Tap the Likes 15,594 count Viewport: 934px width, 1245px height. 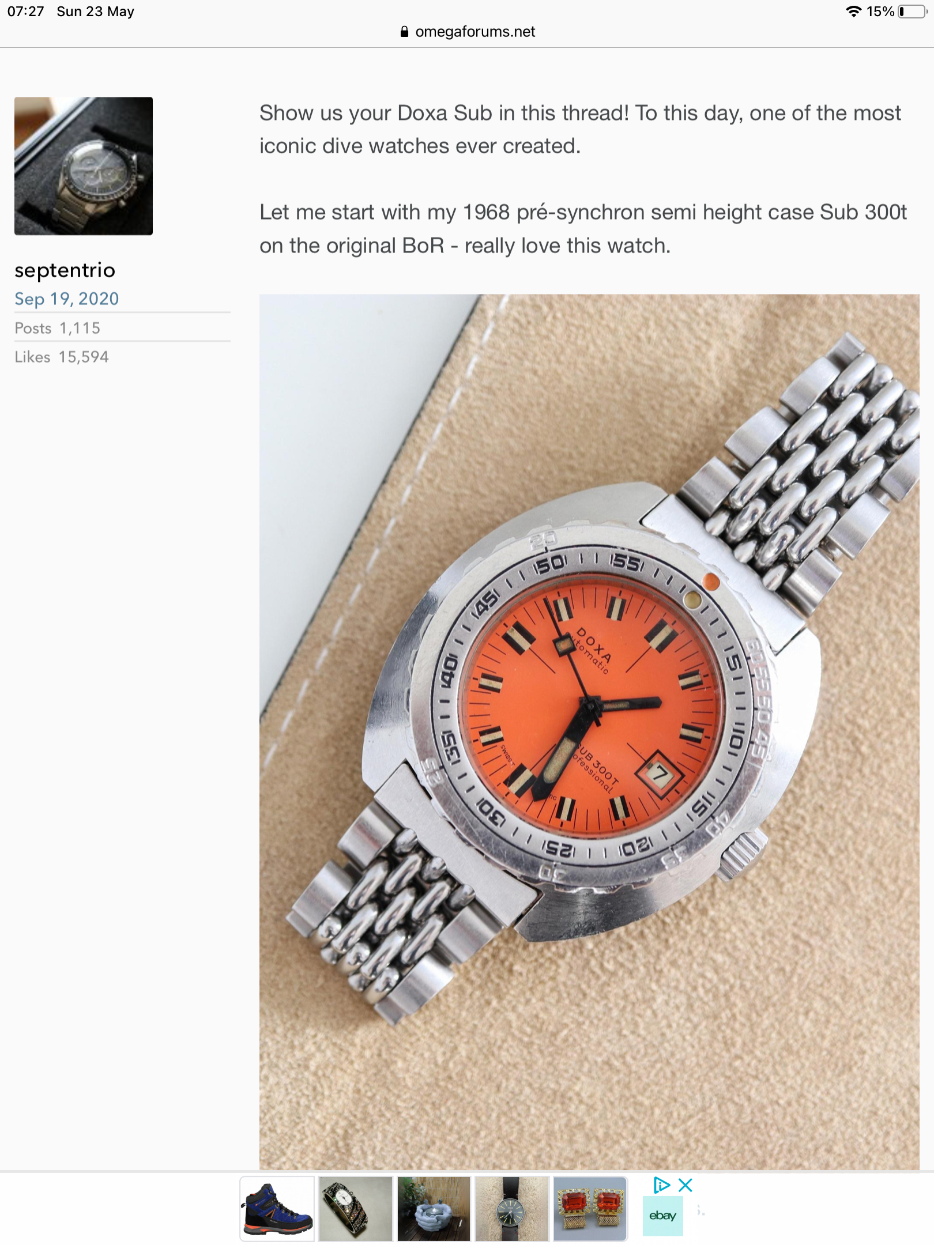pyautogui.click(x=62, y=357)
